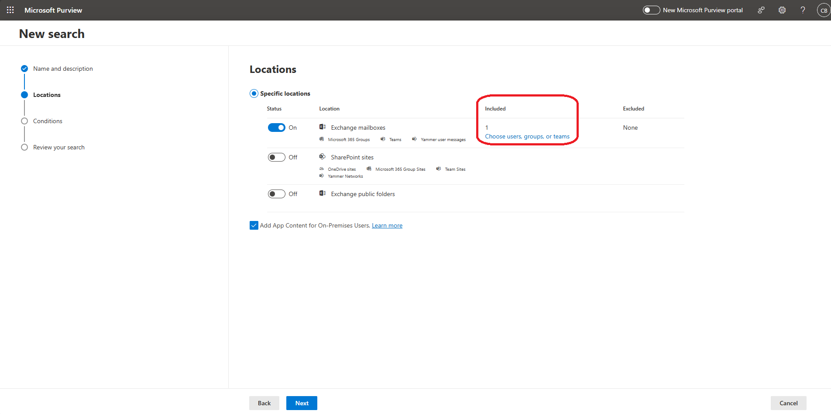Screen dimensions: 831x414
Task: Click the Microsoft 365 Groups icon
Action: tap(322, 139)
